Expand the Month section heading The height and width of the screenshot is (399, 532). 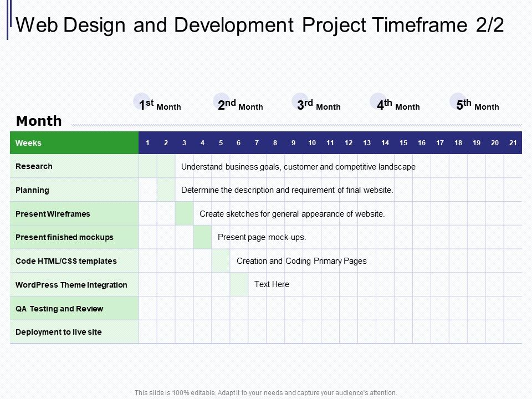click(39, 121)
